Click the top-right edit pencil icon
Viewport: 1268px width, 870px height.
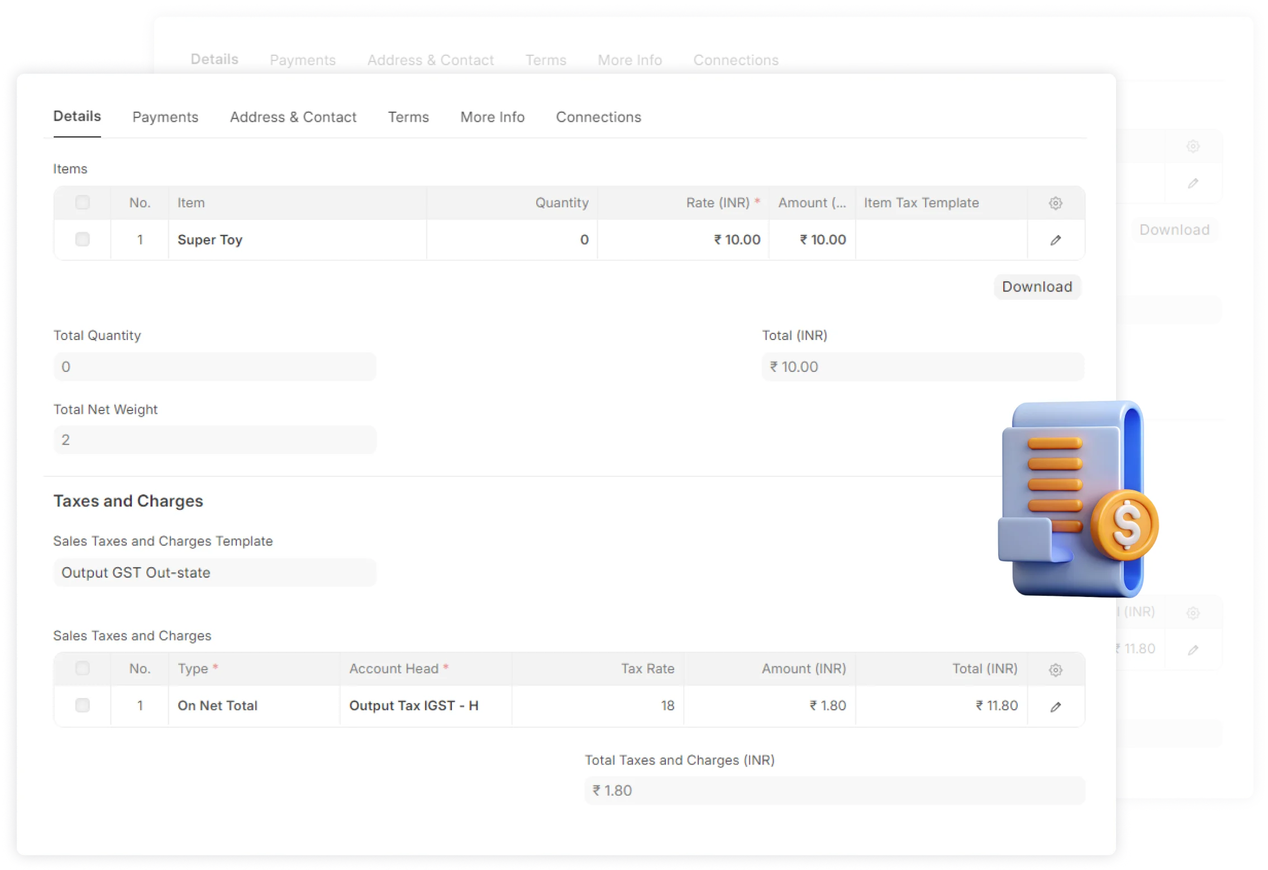point(1193,183)
